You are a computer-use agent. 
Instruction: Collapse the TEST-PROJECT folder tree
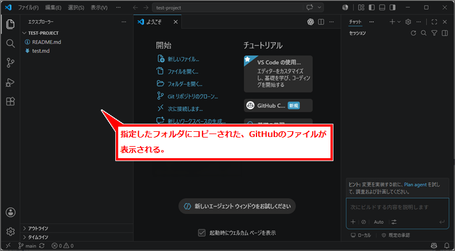click(x=24, y=33)
